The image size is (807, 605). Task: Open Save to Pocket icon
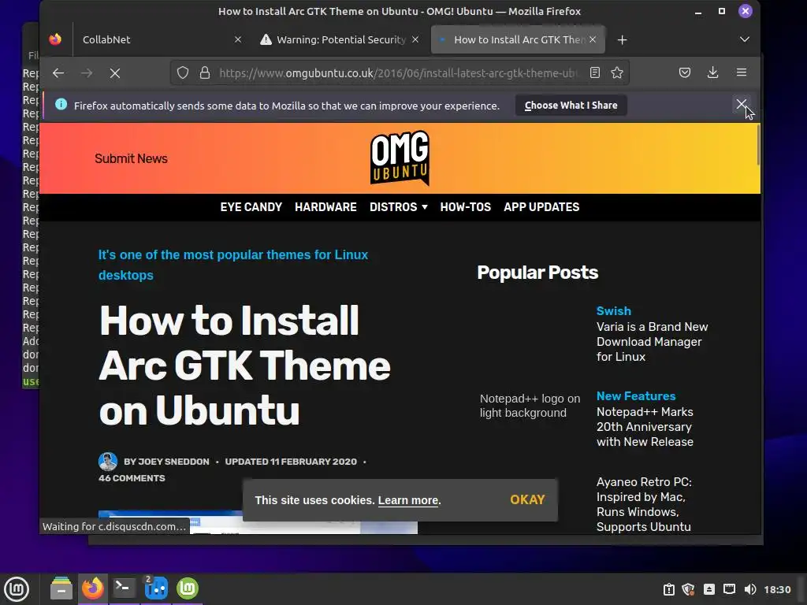click(685, 73)
